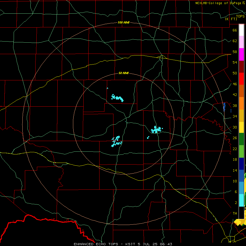Click the 46 value on legend

pyautogui.click(x=235, y=84)
